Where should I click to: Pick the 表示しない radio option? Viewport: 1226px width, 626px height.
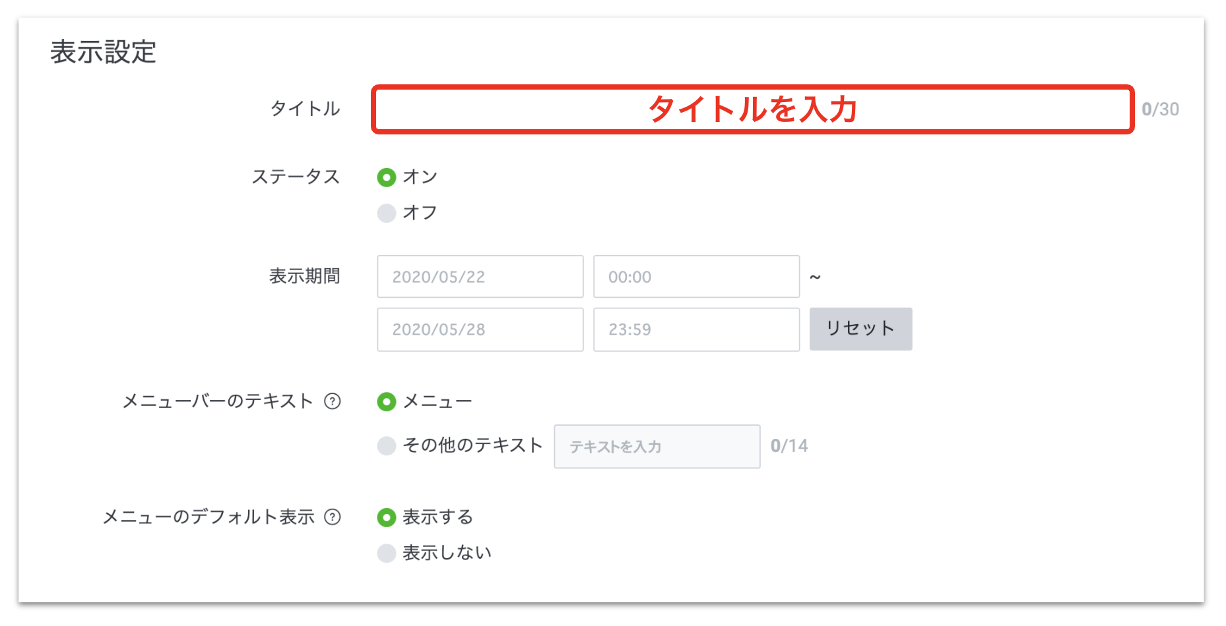[x=387, y=553]
